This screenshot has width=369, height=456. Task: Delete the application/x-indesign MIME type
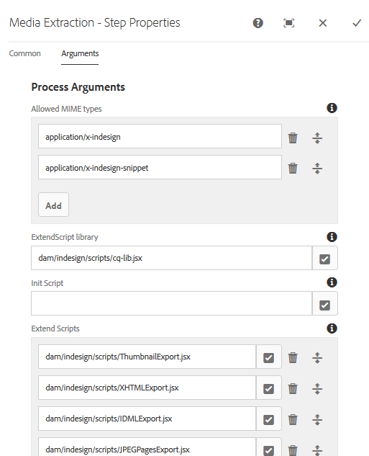[293, 138]
